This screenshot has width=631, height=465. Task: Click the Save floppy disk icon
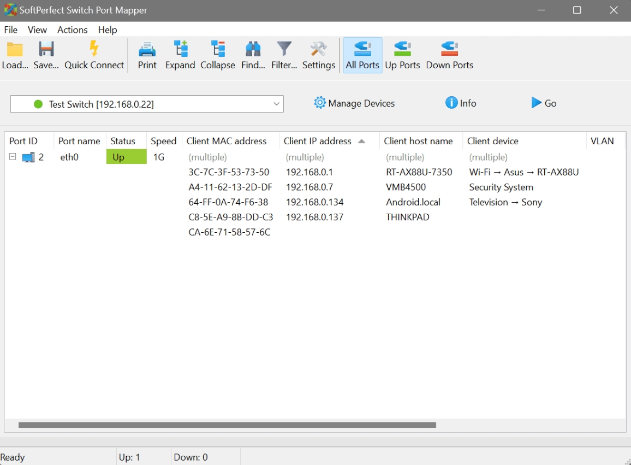[46, 50]
